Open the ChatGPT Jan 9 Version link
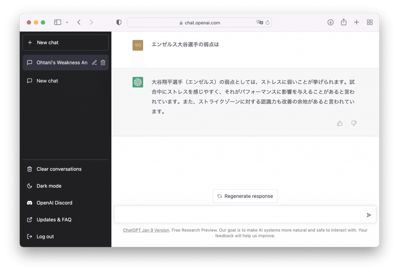This screenshot has width=399, height=273. (x=146, y=230)
